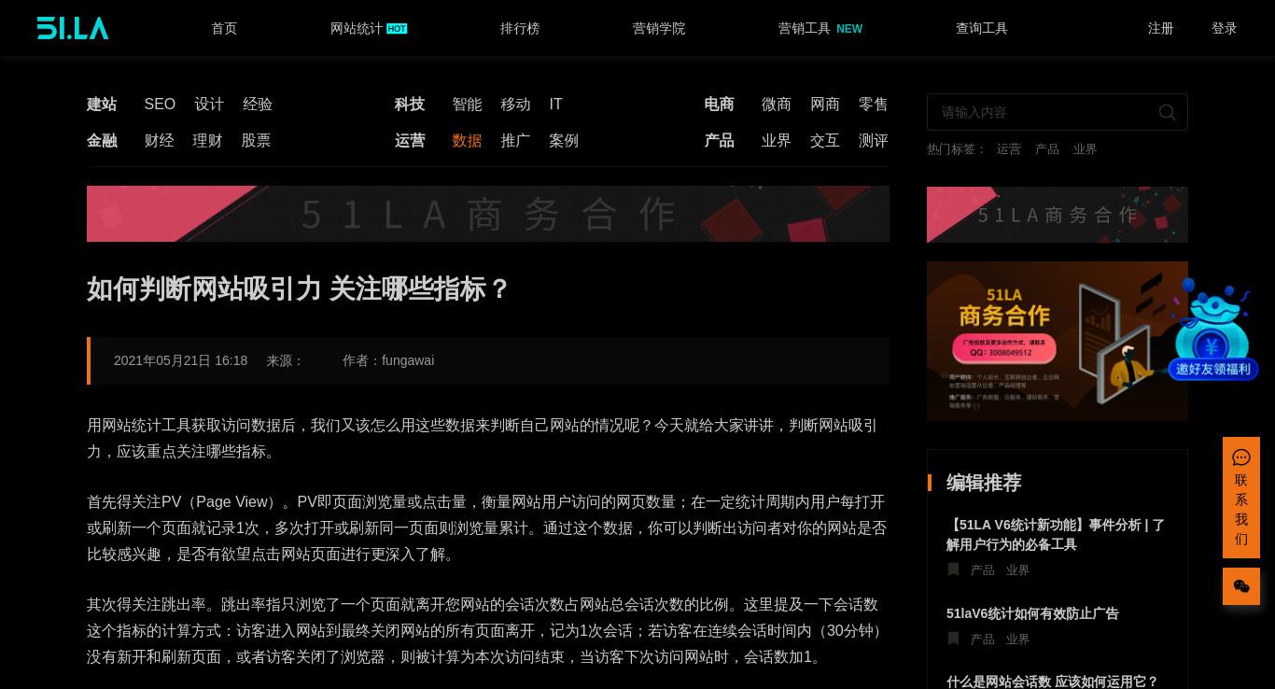
Task: Open 网站统计 menu item
Action: (357, 28)
